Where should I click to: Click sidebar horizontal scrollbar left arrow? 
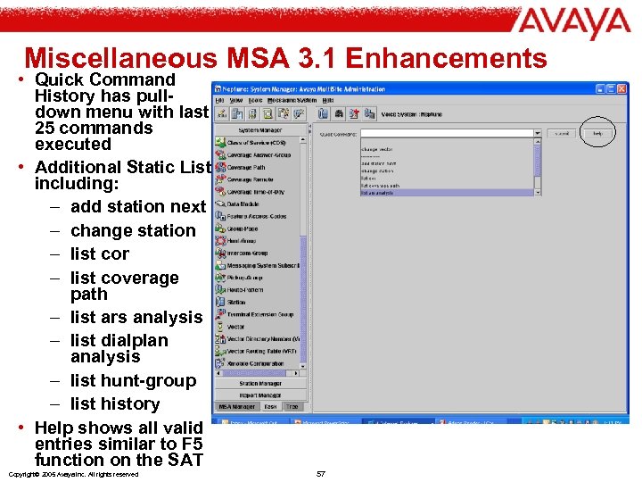218,373
